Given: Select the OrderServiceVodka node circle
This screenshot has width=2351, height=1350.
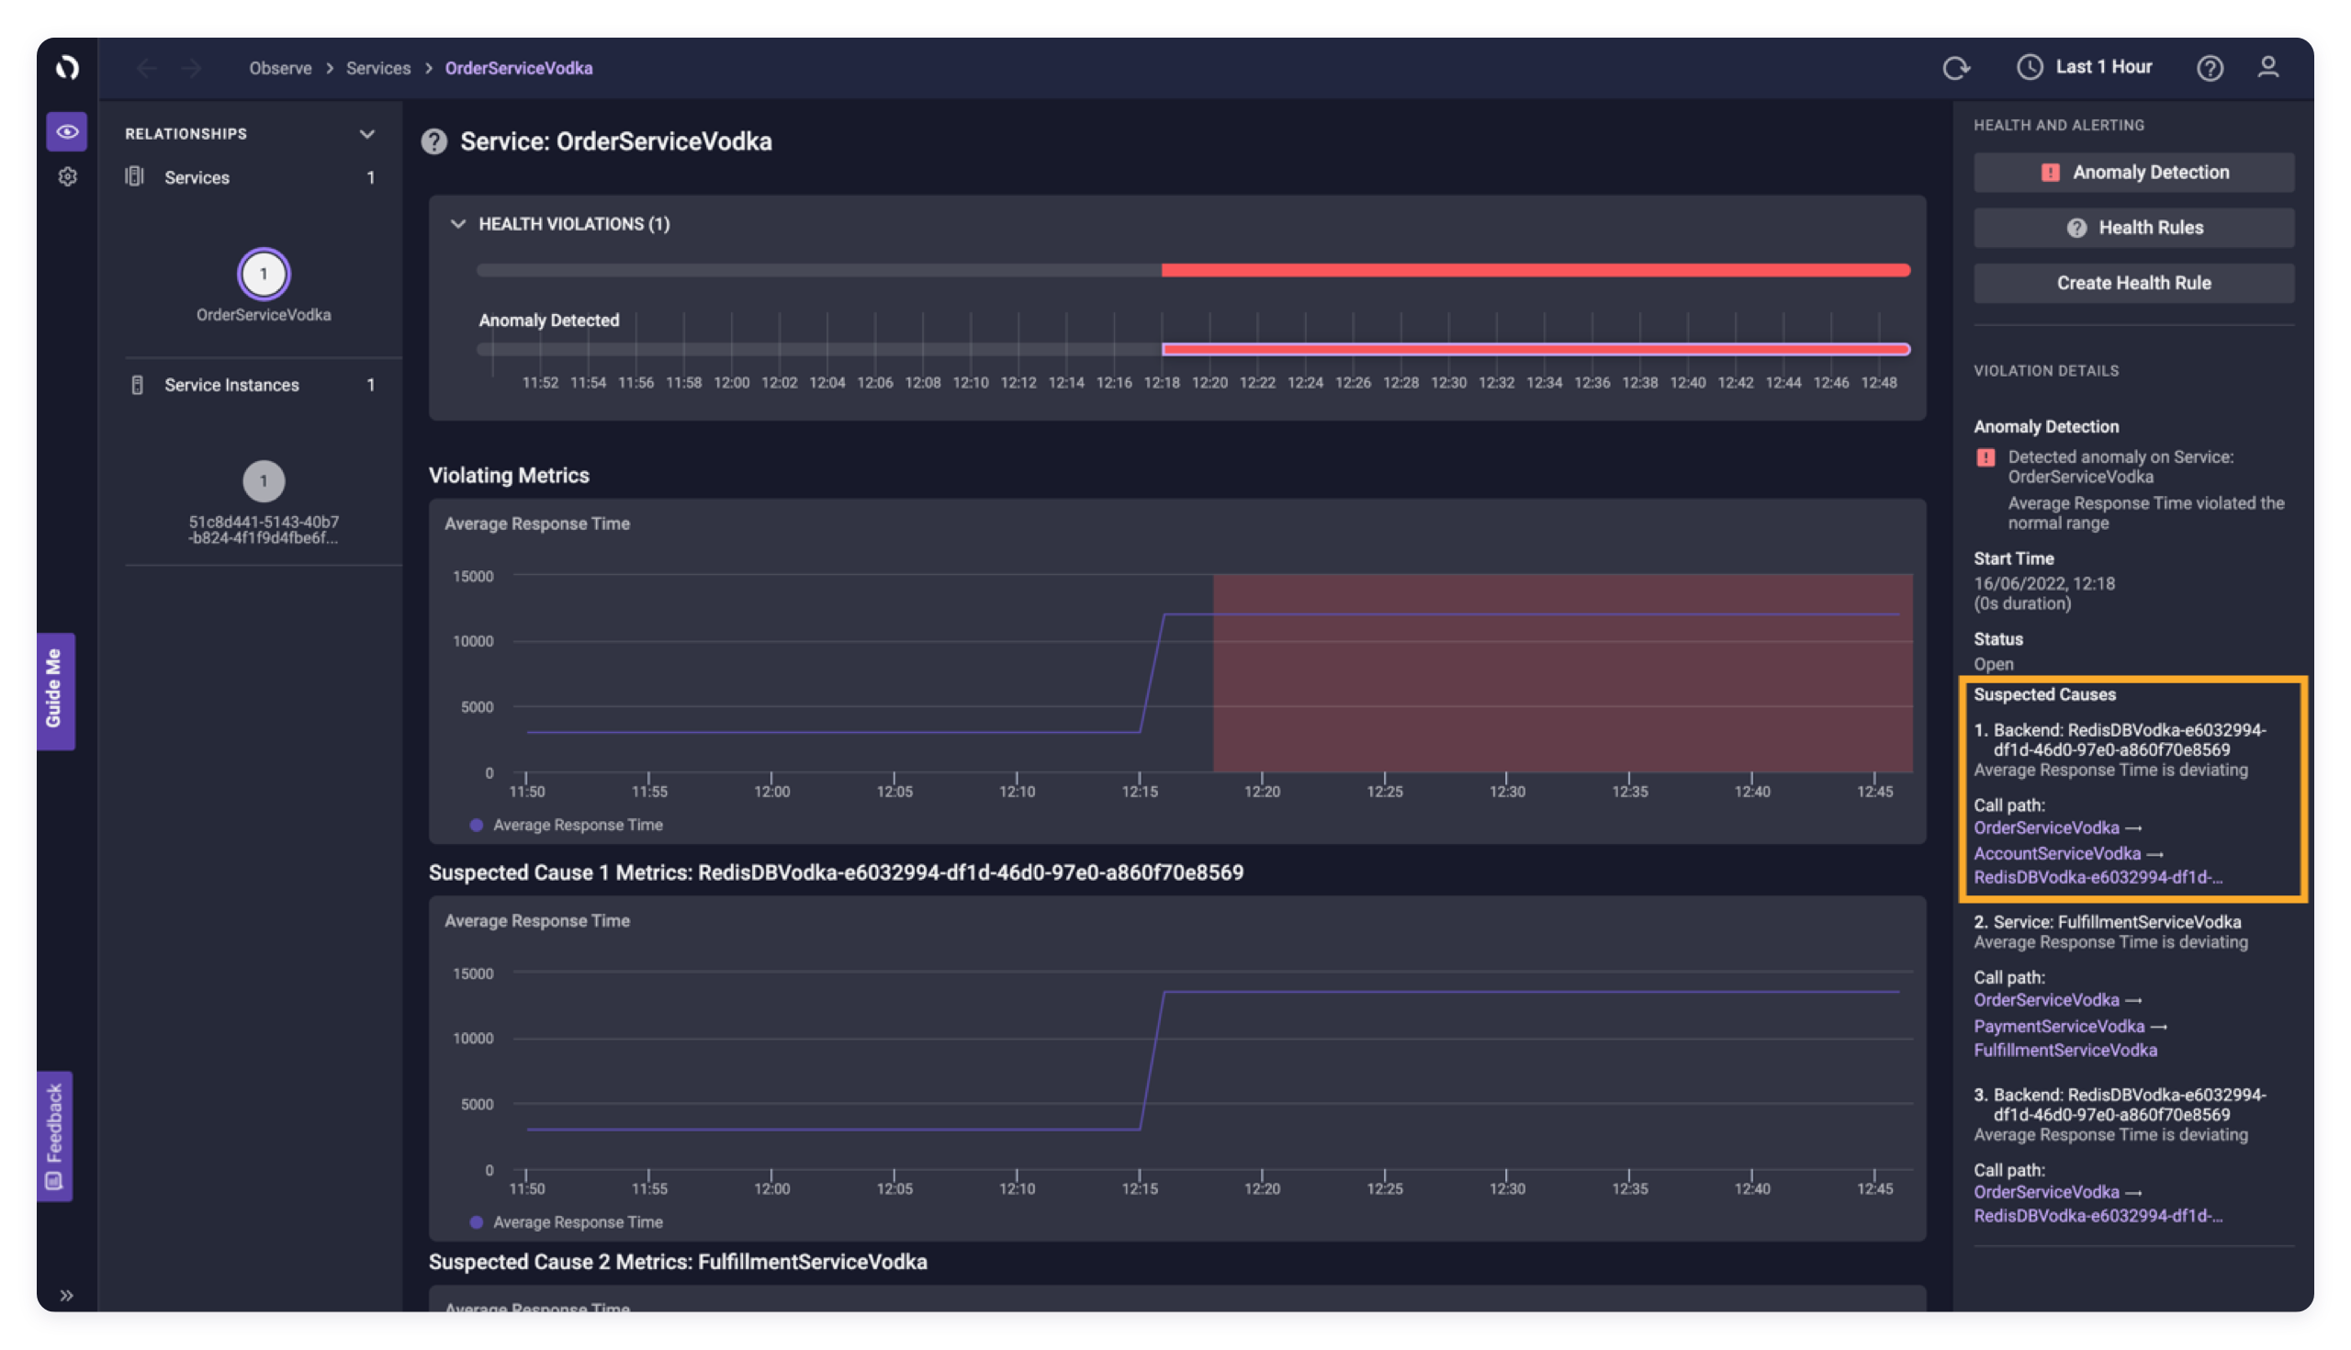Looking at the screenshot, I should pos(264,275).
